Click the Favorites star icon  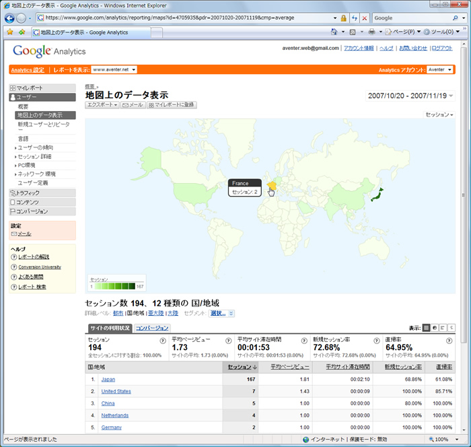tap(10, 32)
